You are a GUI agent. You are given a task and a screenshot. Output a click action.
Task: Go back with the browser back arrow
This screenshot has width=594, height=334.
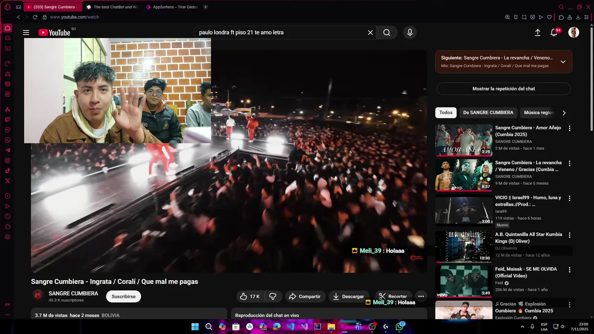point(19,17)
